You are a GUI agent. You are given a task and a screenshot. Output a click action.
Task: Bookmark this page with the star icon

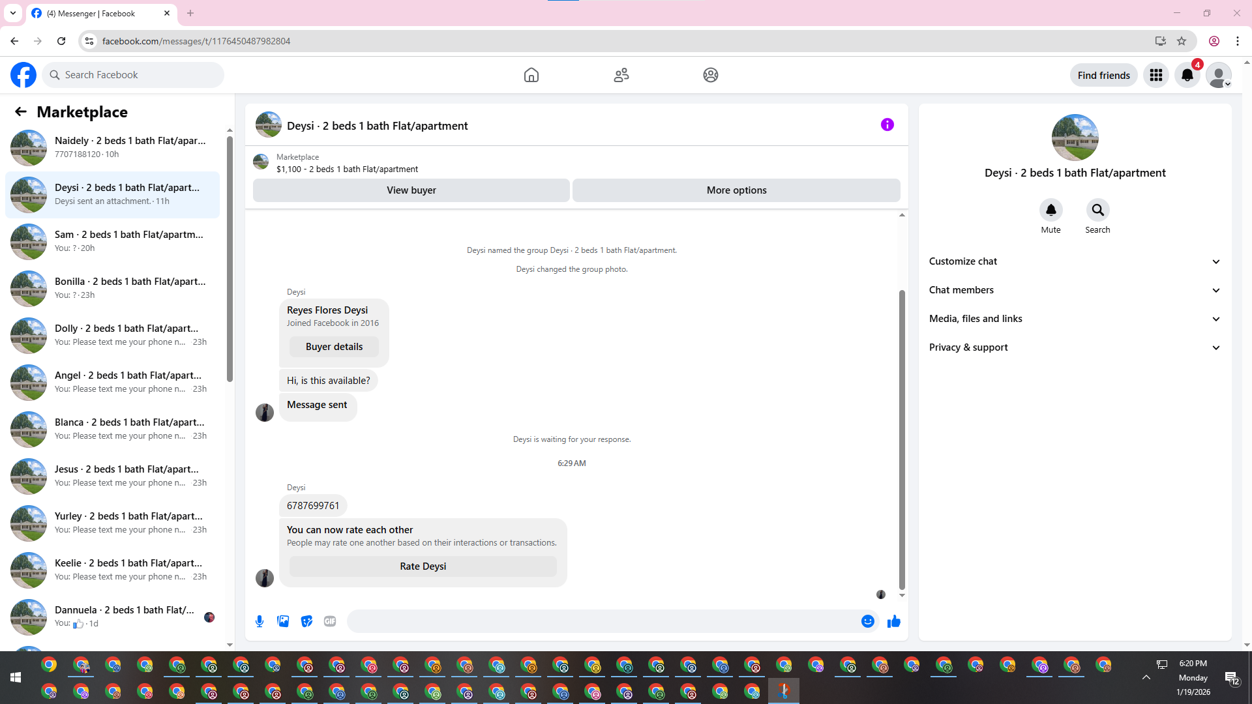[x=1182, y=41]
